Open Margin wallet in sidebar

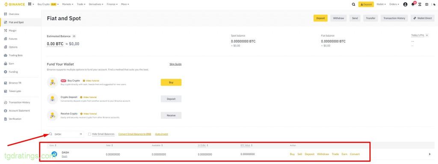click(x=12, y=31)
